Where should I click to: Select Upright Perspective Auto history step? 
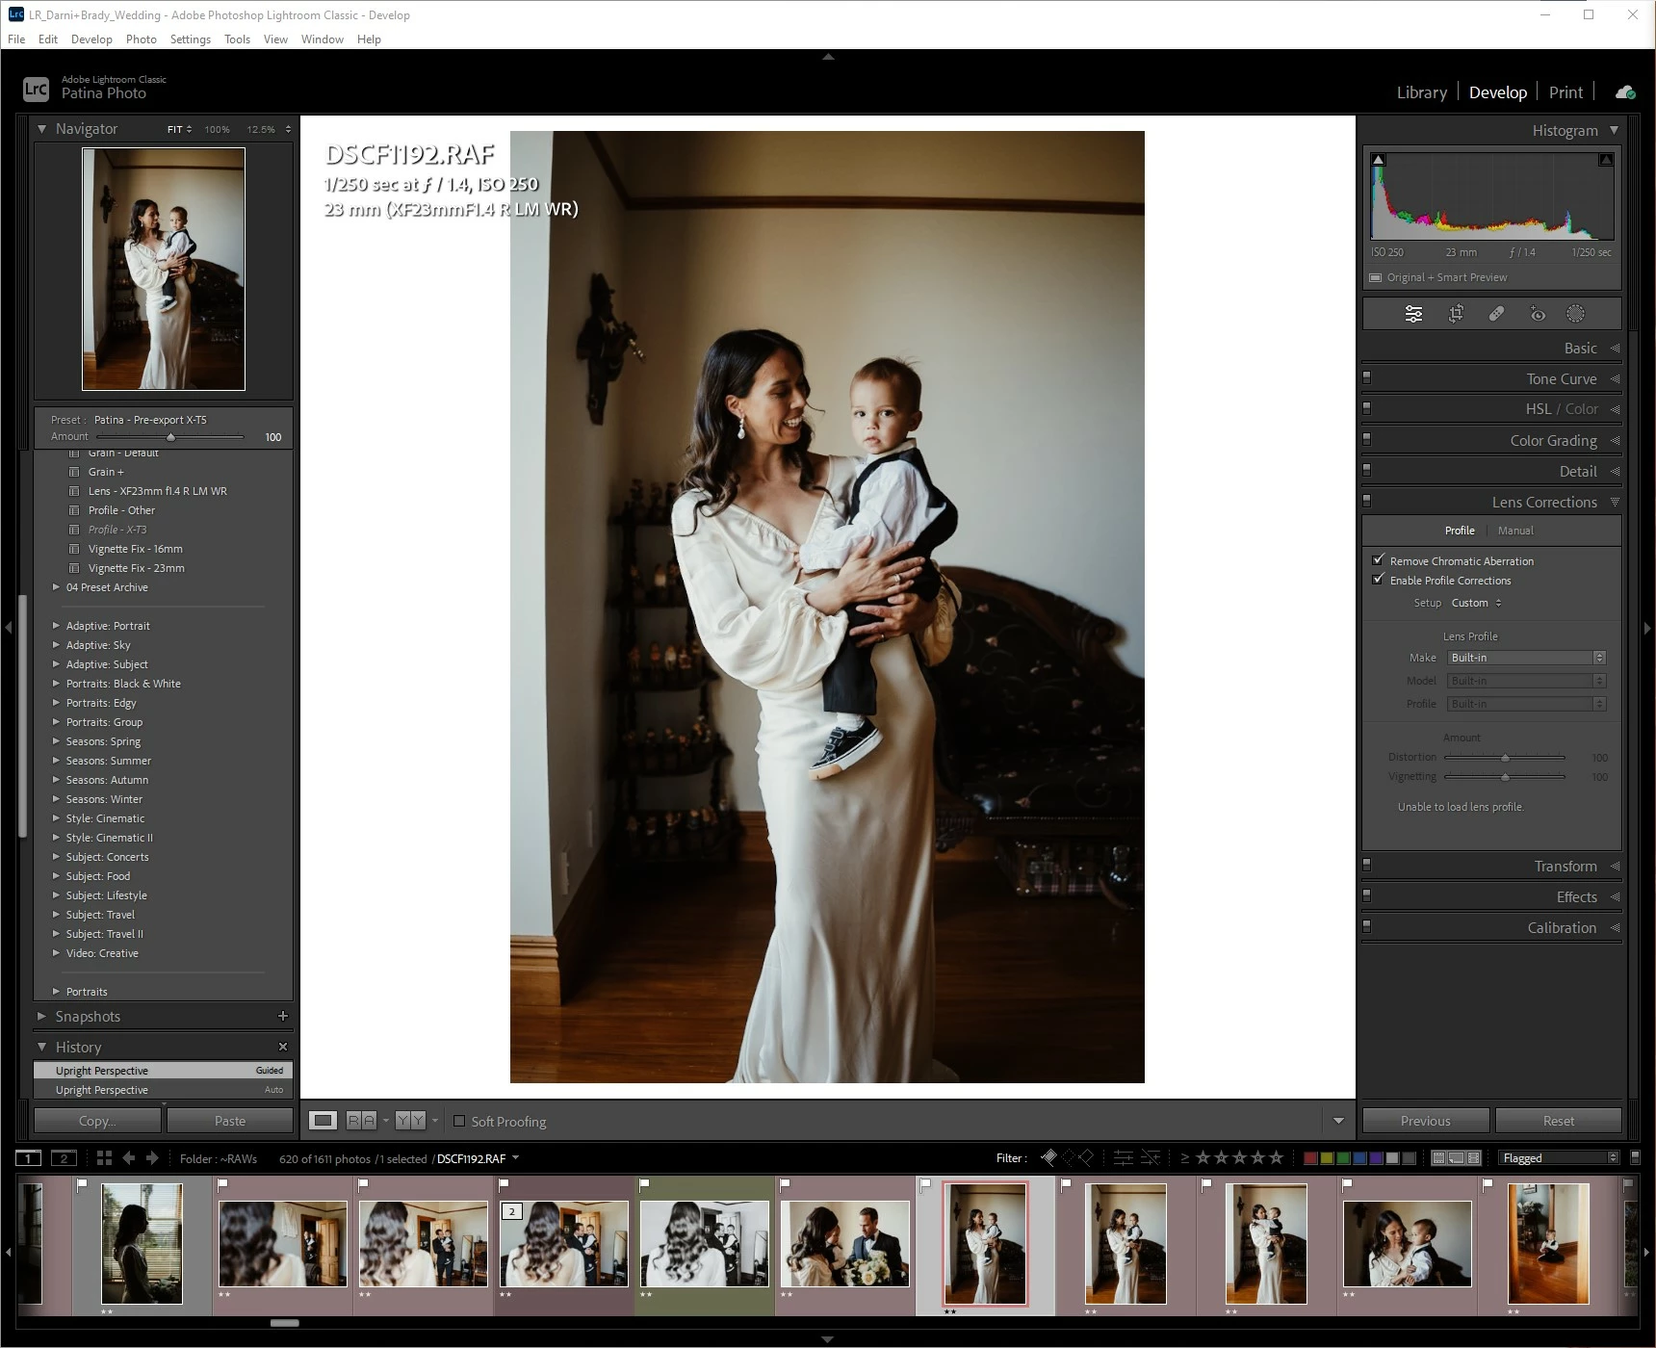163,1090
